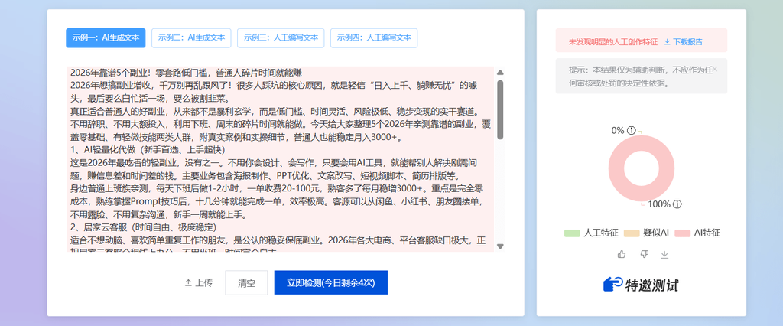The height and width of the screenshot is (326, 783).
Task: Click the info icon next to 0%
Action: click(x=631, y=131)
